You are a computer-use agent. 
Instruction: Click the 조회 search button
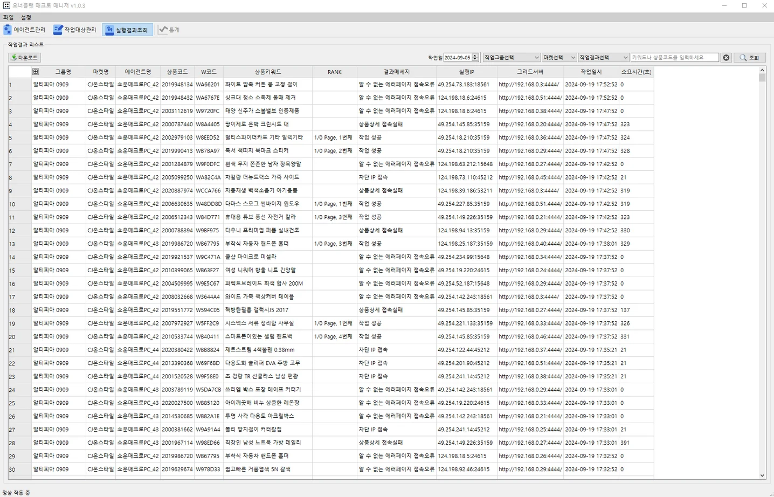(x=749, y=58)
